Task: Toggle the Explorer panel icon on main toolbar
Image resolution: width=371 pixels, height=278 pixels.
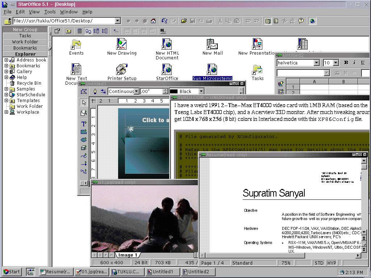Action: coord(268,21)
